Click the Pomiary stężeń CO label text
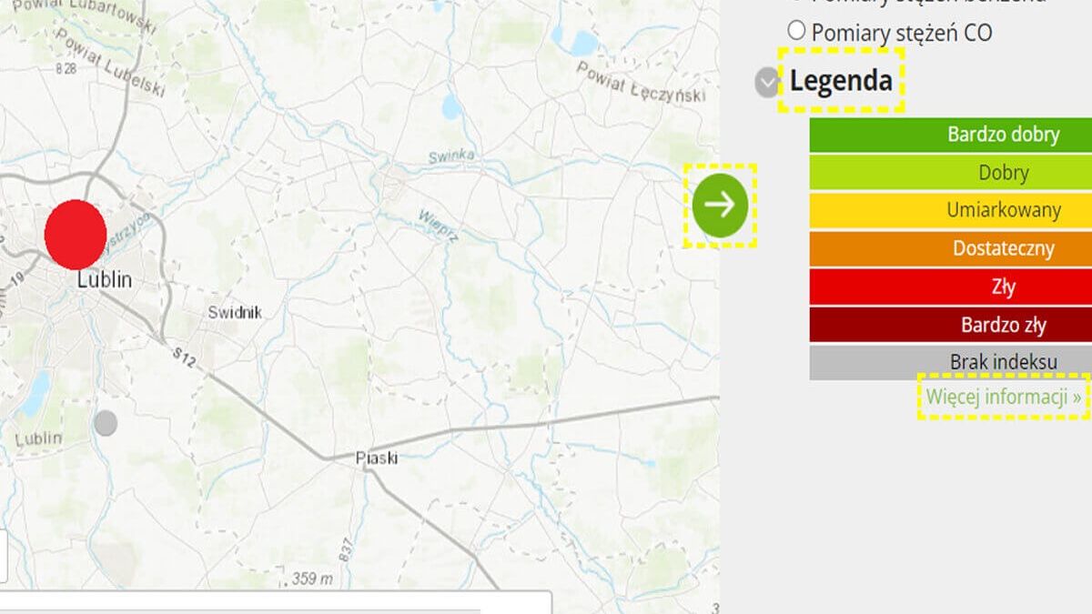The width and height of the screenshot is (1092, 614). point(902,34)
